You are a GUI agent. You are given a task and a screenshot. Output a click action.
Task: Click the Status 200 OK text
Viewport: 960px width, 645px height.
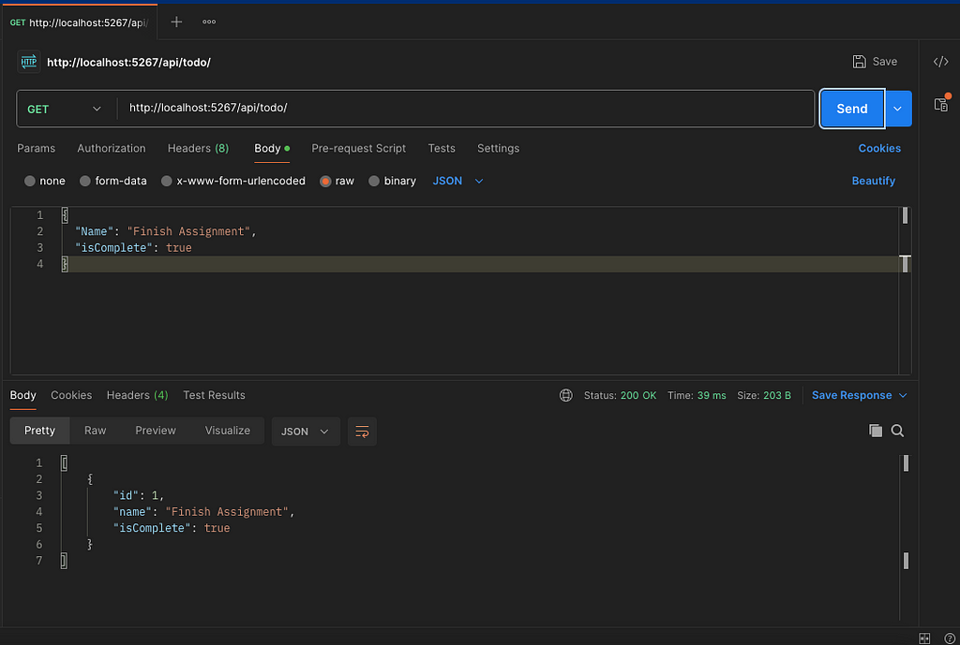(620, 396)
